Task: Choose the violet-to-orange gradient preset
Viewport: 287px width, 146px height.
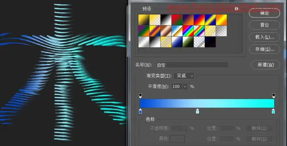Action: (x=188, y=20)
